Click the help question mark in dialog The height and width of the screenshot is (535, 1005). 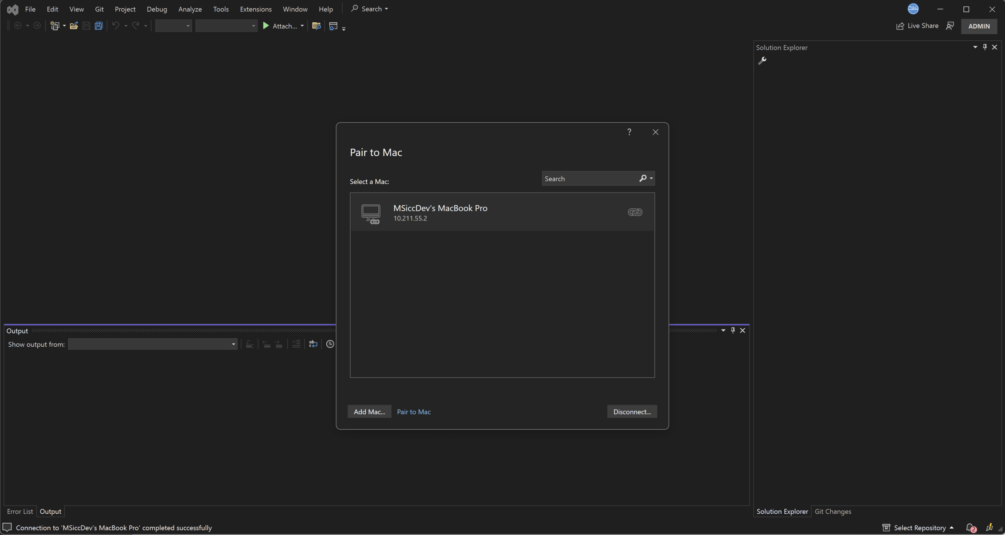click(x=629, y=132)
